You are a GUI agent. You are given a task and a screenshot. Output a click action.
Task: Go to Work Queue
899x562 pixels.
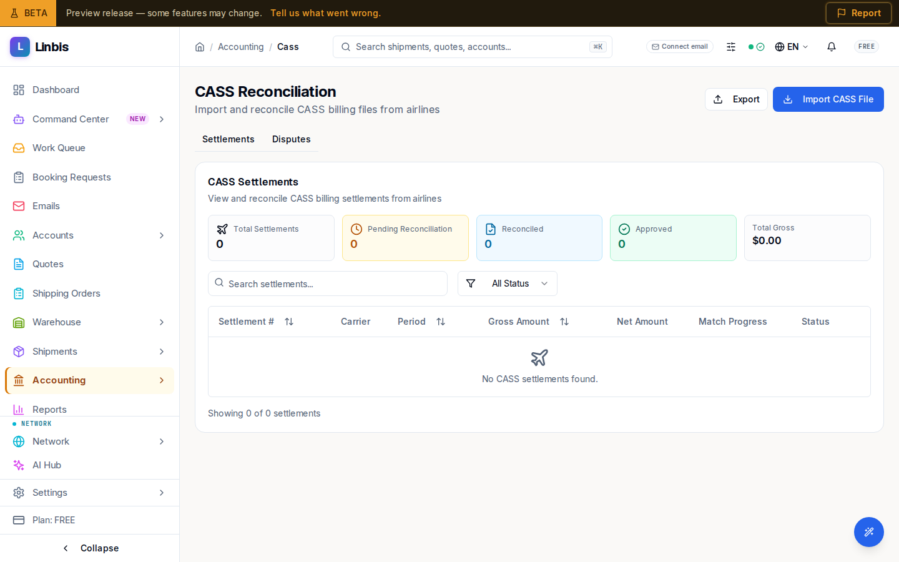click(x=89, y=148)
